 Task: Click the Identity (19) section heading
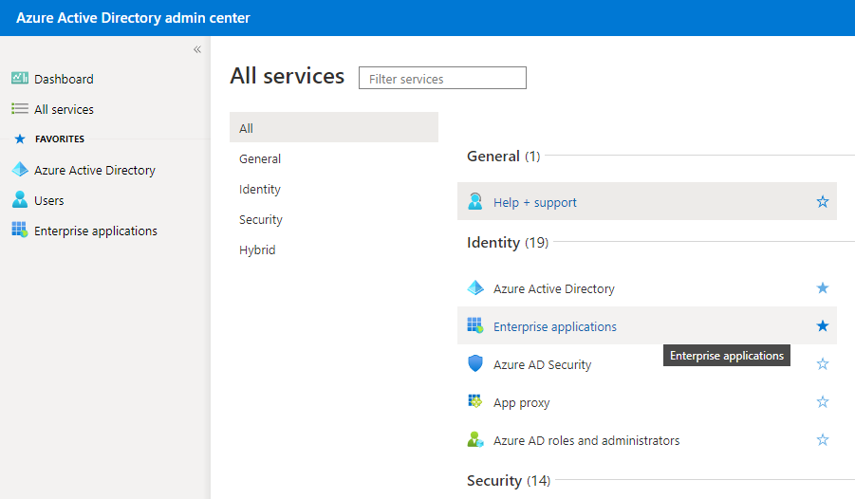508,243
